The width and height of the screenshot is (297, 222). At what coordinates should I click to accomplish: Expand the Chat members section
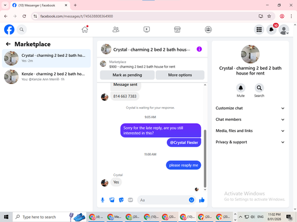tap(250, 120)
